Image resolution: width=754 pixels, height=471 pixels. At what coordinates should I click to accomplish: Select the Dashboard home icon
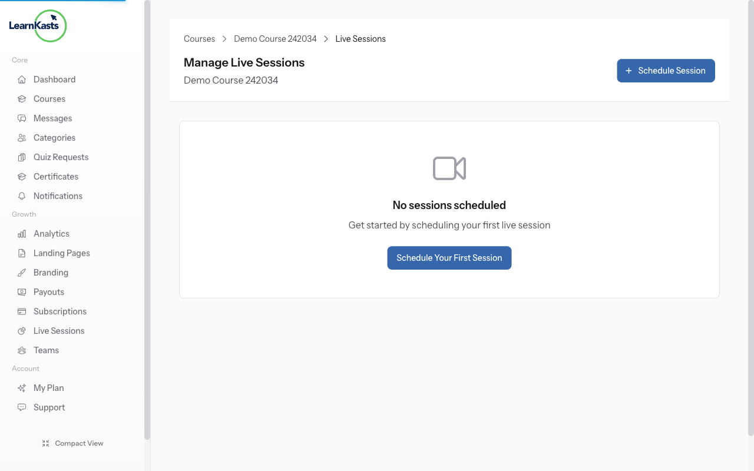point(22,79)
